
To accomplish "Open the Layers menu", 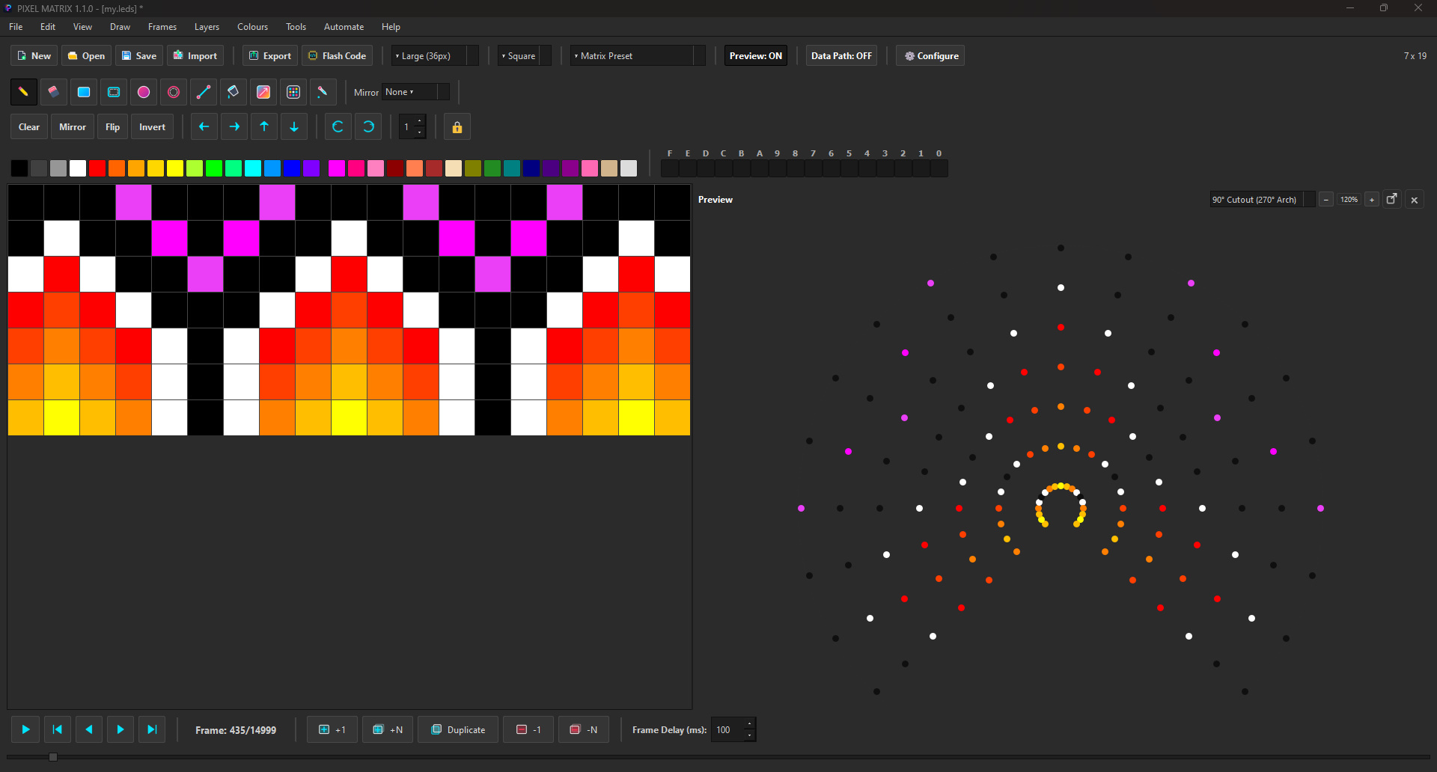I will point(207,27).
